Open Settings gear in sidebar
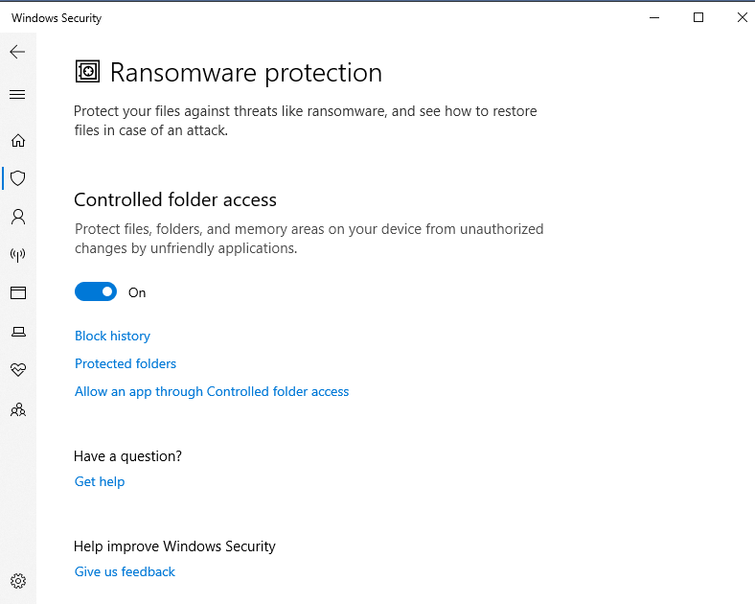Viewport: 755px width, 604px height. point(18,581)
